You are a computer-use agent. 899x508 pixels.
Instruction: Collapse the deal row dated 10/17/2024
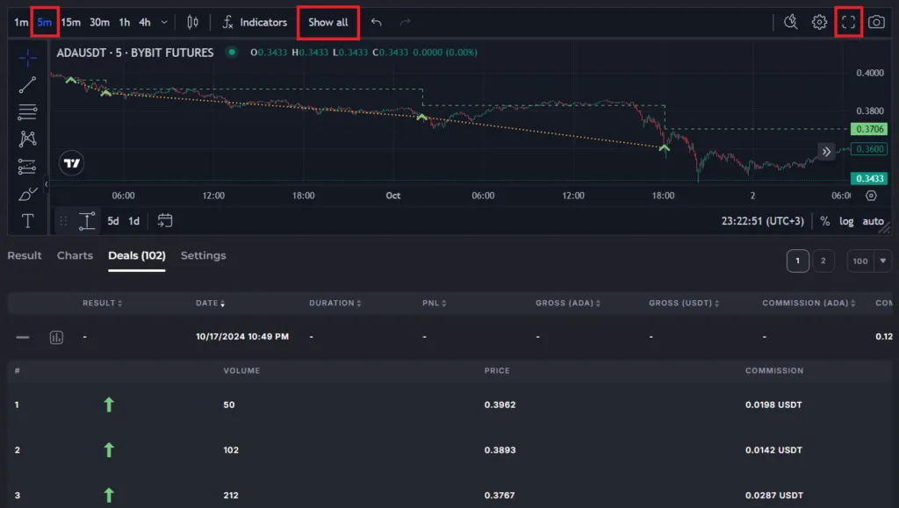click(23, 337)
